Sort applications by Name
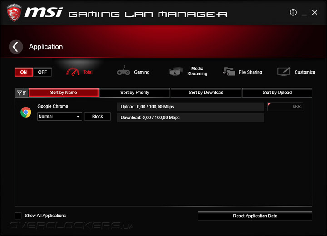Screen dimensions: 327x236 tap(64, 93)
